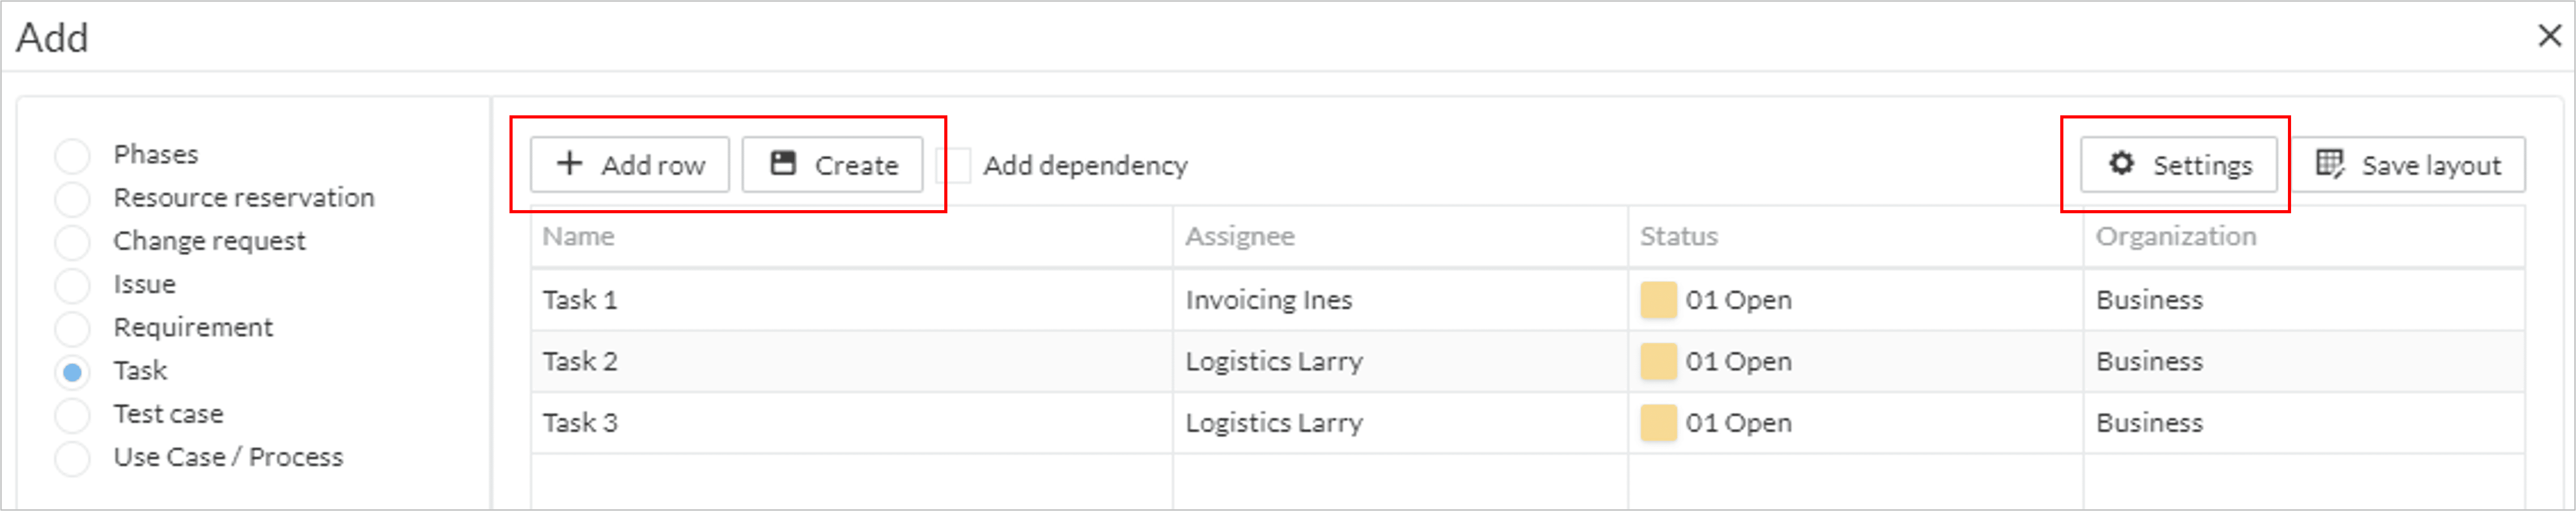Close the Add dialog
Screen dimensions: 2576x511
click(2549, 36)
